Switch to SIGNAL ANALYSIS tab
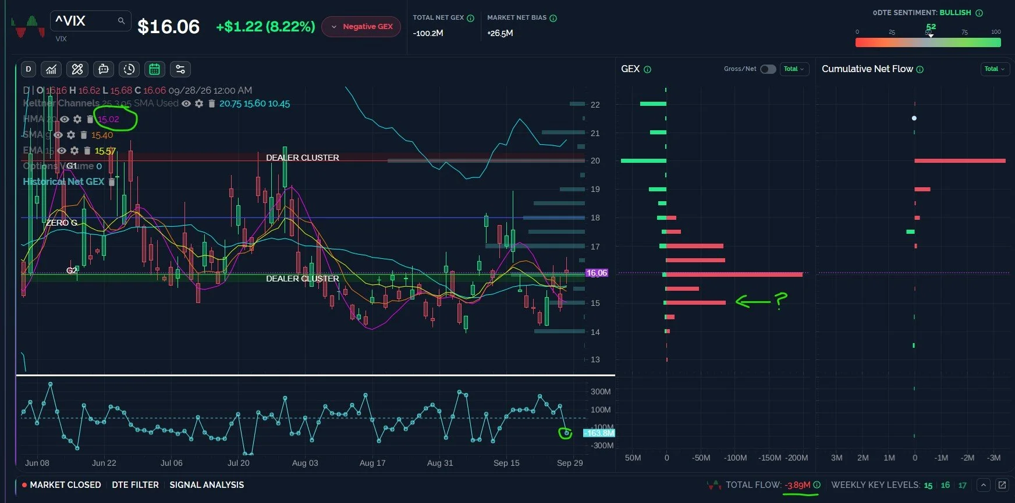Screen dimensions: 1015x503 tap(207, 485)
